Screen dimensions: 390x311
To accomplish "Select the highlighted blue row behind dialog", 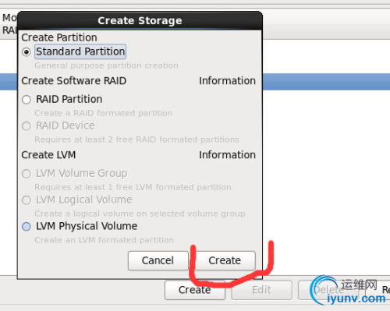I will 326,82.
